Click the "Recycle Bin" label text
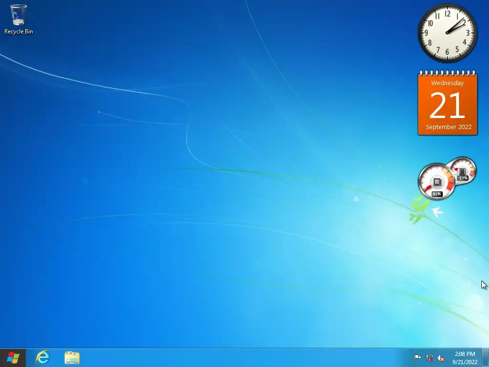Viewport: 489px width, 367px height. point(19,32)
